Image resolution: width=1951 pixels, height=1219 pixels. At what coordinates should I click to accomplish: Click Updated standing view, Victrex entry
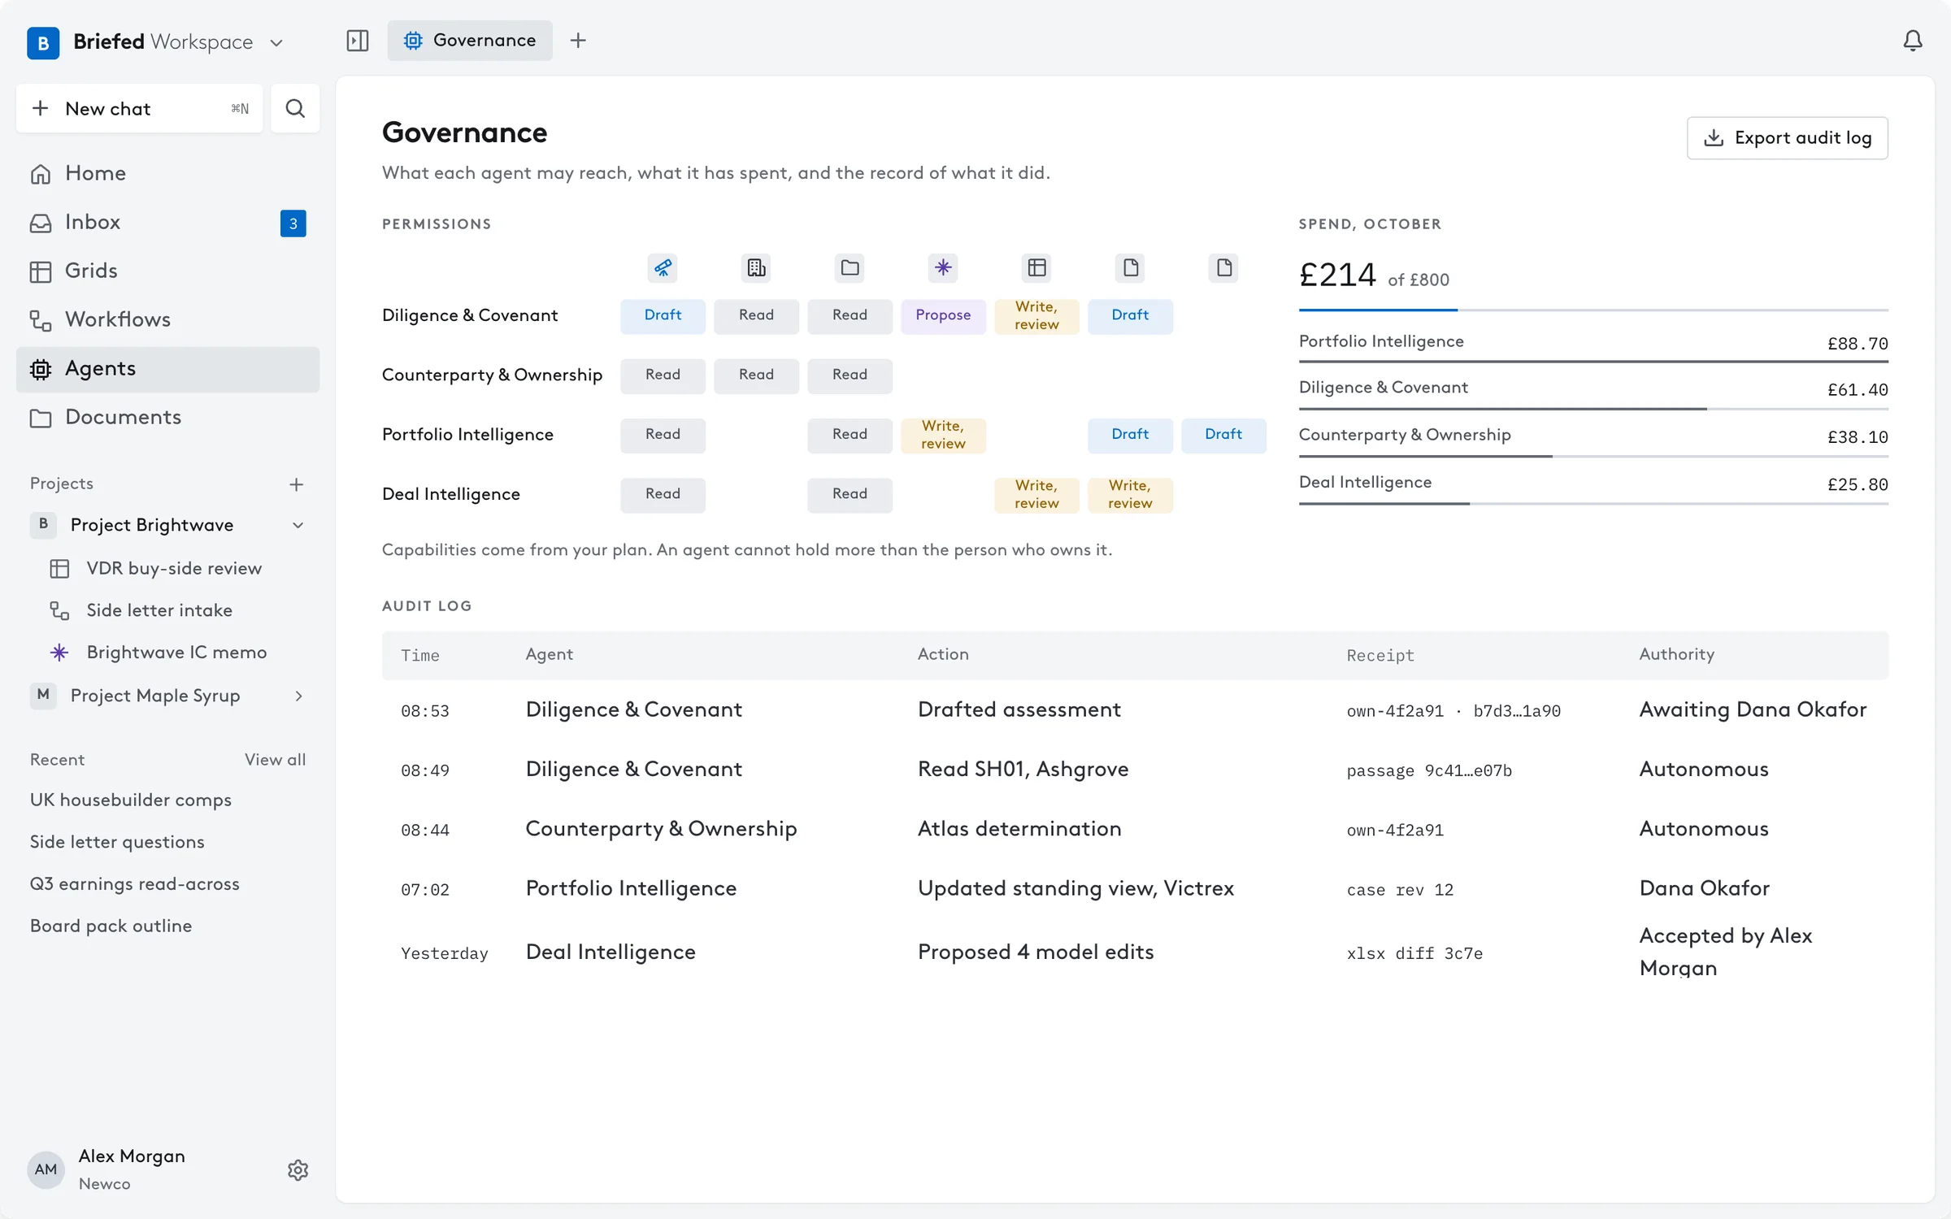click(1075, 888)
